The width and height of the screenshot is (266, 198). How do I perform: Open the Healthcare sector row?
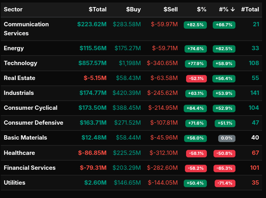coord(20,153)
